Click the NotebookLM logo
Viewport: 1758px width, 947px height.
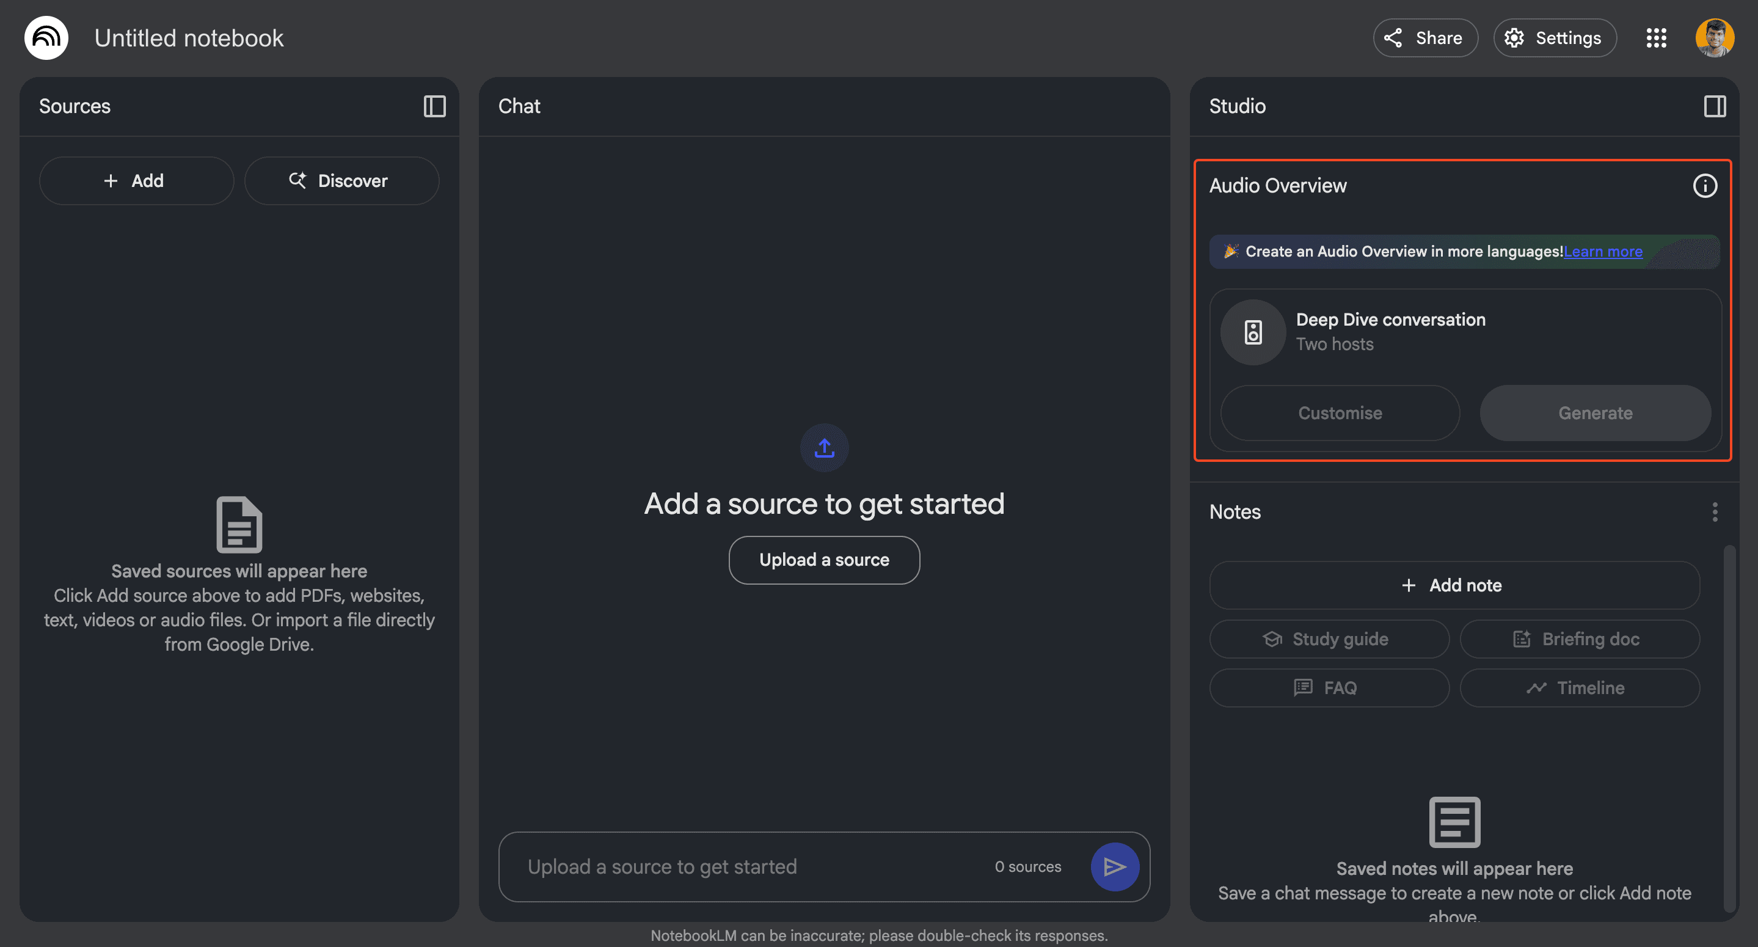(45, 37)
